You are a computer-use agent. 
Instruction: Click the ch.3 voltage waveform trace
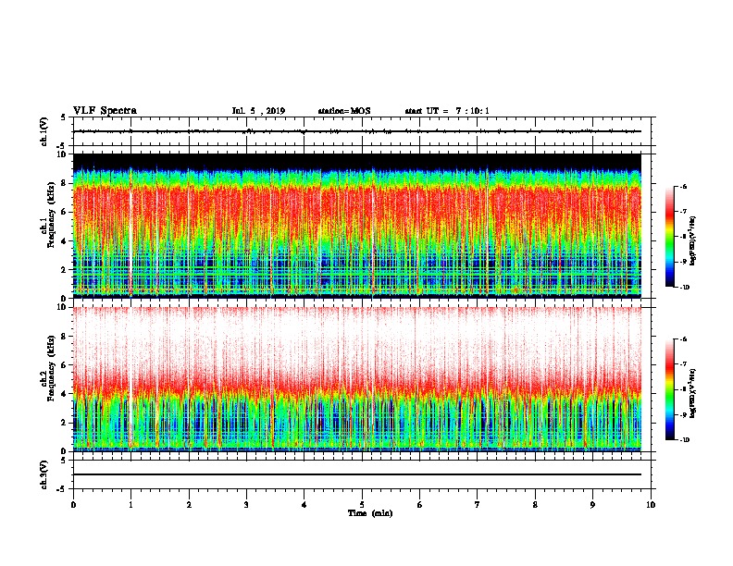[357, 474]
